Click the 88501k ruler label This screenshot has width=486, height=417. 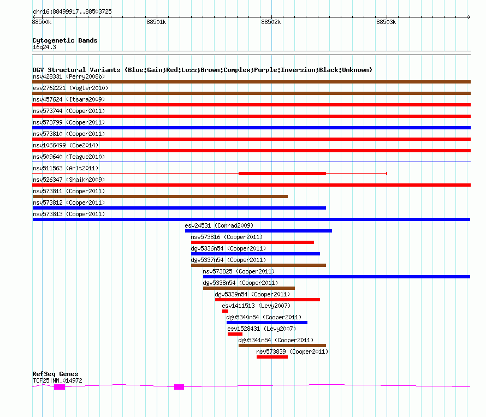click(156, 22)
